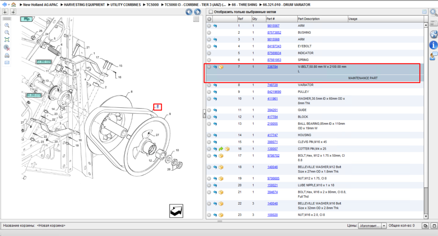The width and height of the screenshot is (438, 236).
Task: Click the 'Part #' column header
Action: [281, 19]
